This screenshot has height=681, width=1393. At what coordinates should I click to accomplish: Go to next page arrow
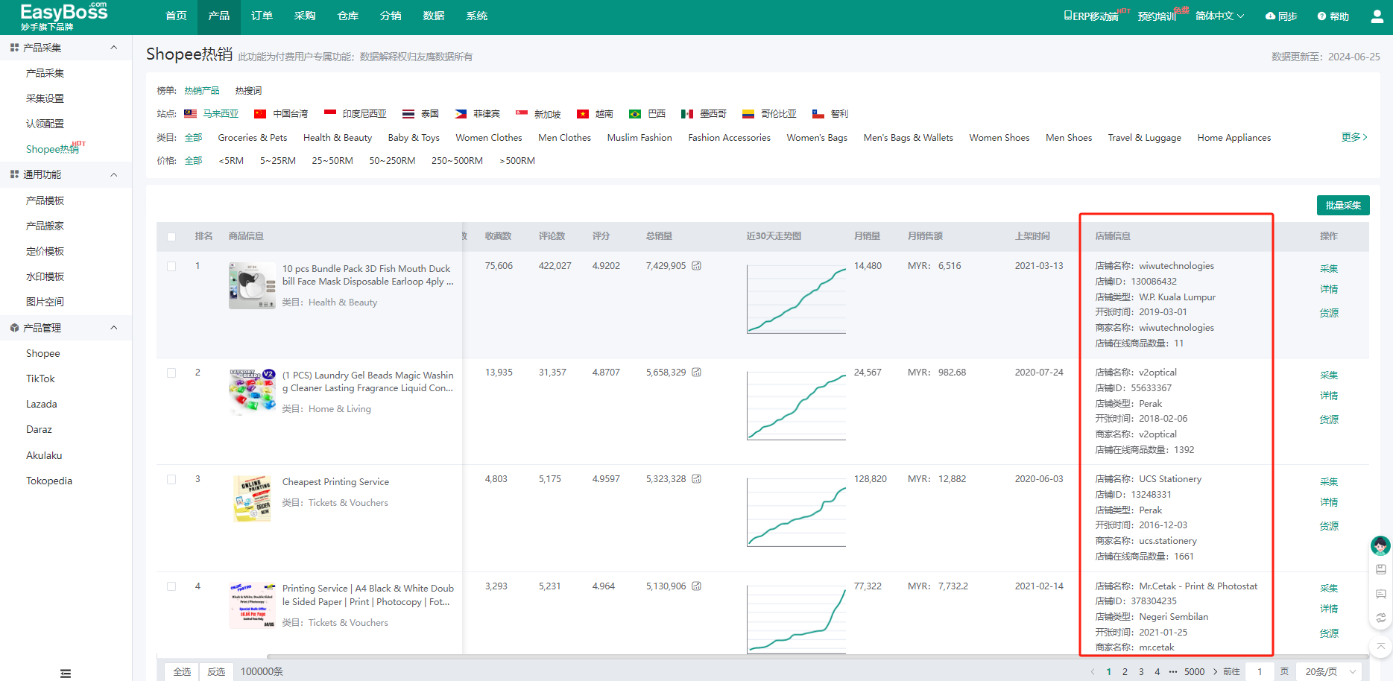coord(1215,671)
